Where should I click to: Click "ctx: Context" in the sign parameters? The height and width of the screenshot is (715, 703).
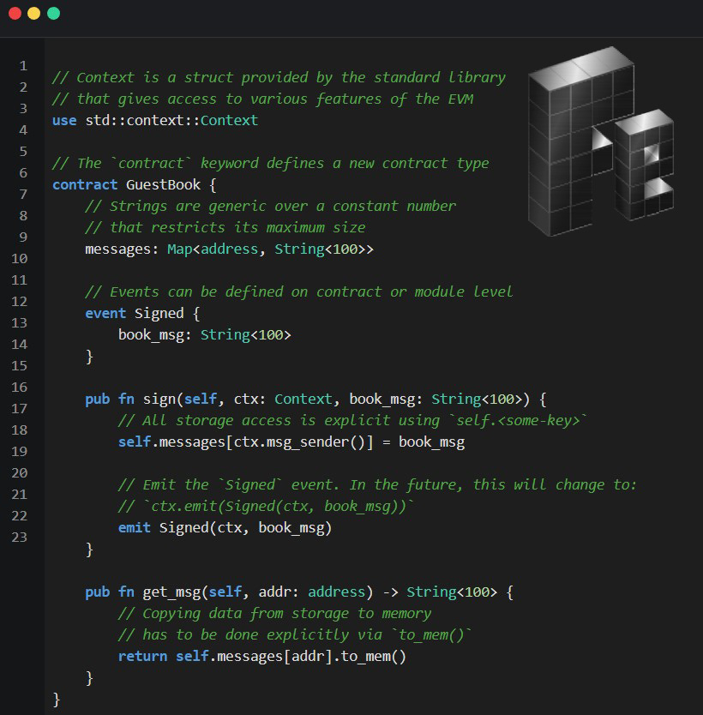tap(283, 399)
